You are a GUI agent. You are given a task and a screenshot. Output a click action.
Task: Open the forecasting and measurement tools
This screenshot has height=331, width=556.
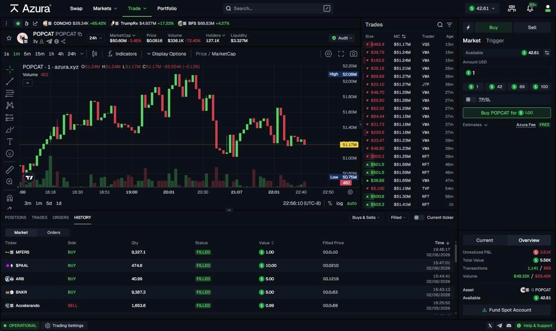(x=10, y=117)
